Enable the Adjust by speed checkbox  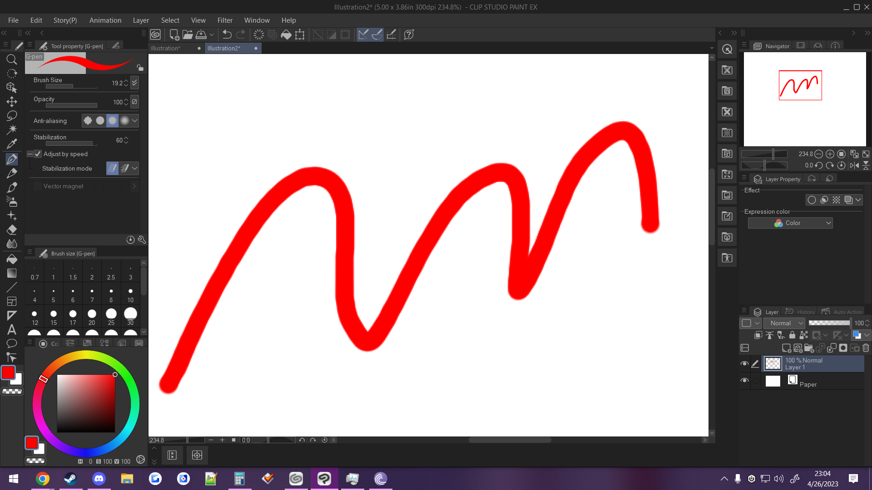coord(38,154)
